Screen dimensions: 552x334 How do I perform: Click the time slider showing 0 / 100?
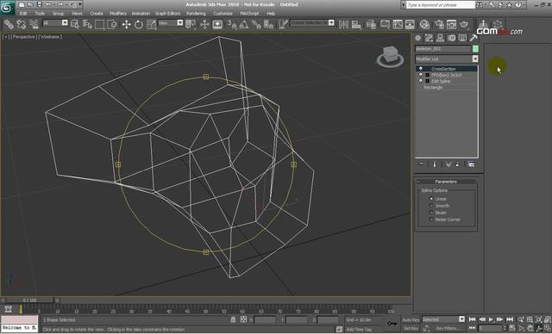coord(30,300)
